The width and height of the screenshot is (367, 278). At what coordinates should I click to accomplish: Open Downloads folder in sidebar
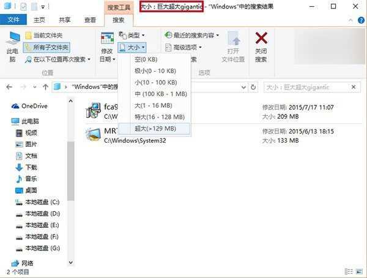pyautogui.click(x=26, y=167)
